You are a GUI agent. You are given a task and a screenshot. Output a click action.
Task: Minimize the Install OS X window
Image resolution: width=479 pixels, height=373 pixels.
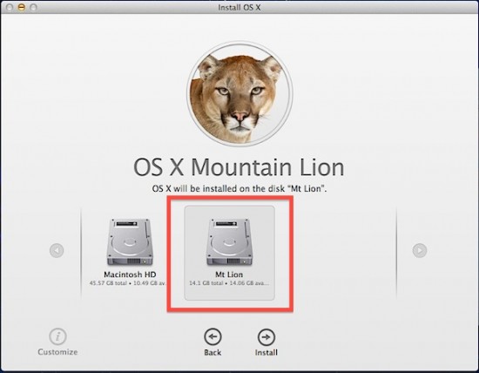pos(22,7)
